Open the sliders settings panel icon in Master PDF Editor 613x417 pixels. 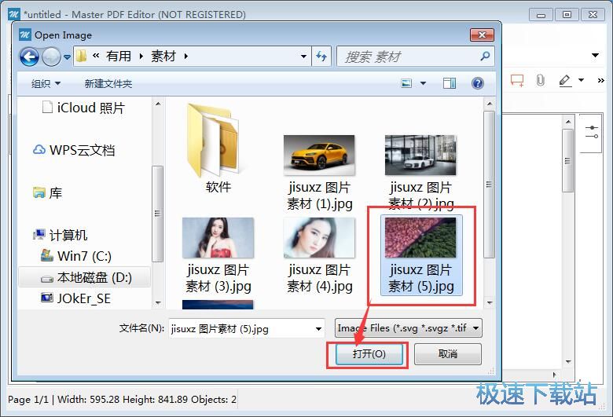tap(592, 132)
